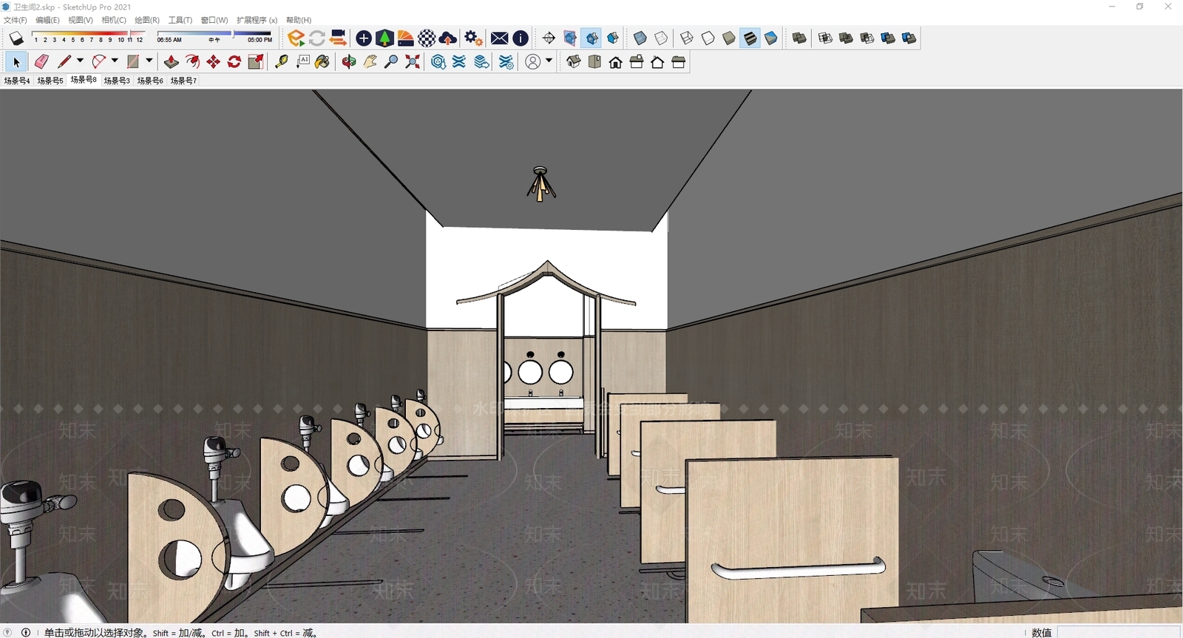Enable Shaded With Textures style

750,38
